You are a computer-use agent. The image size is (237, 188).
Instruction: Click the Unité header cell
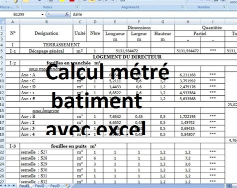[x=80, y=33]
